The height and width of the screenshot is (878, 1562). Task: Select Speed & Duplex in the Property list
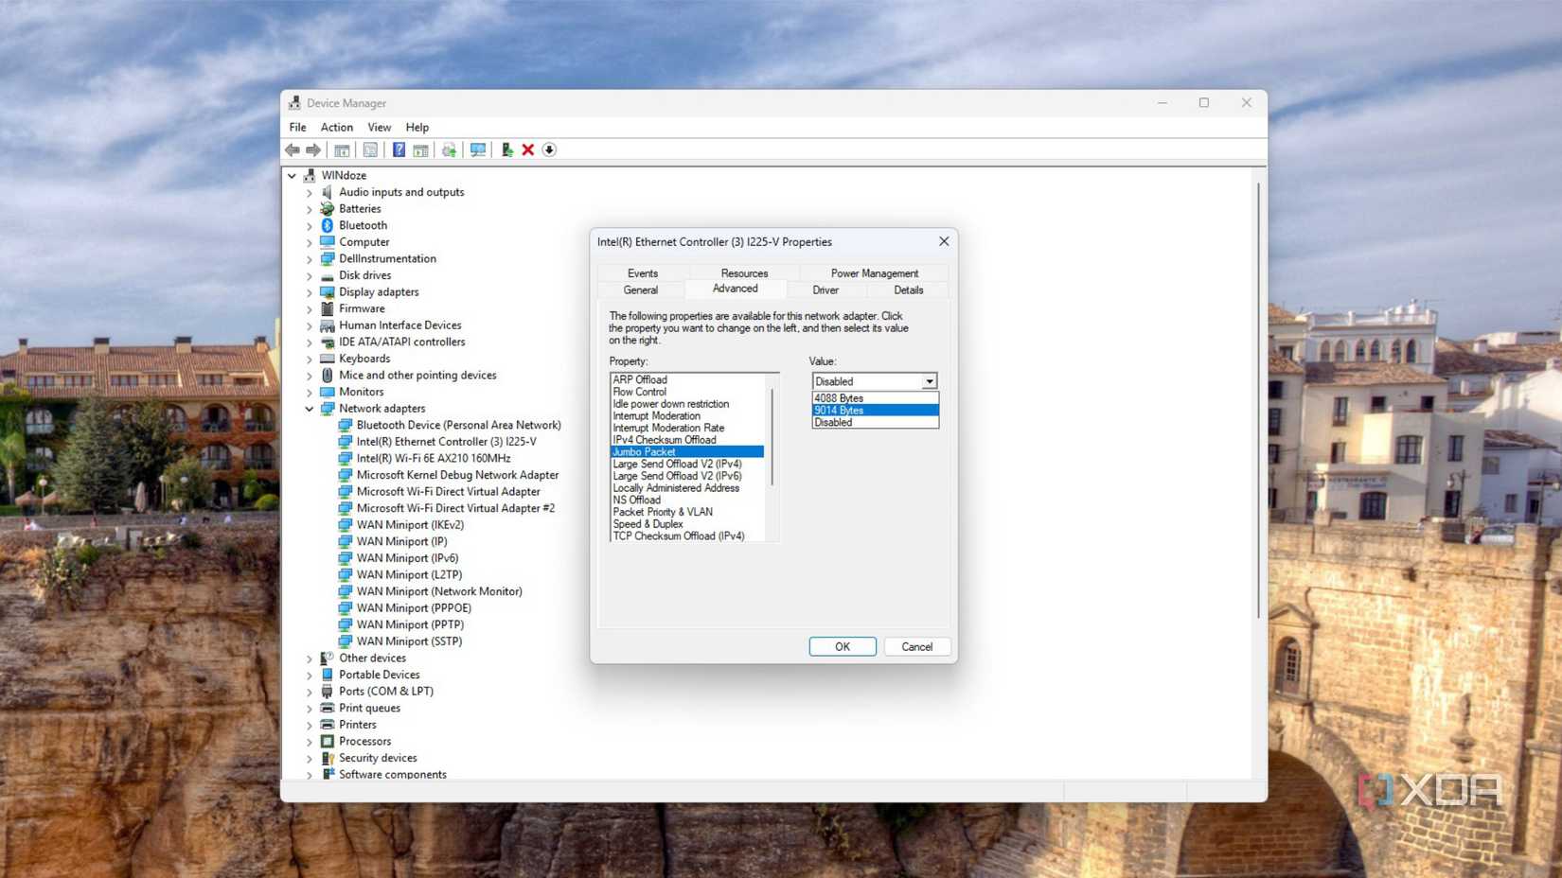(x=648, y=523)
